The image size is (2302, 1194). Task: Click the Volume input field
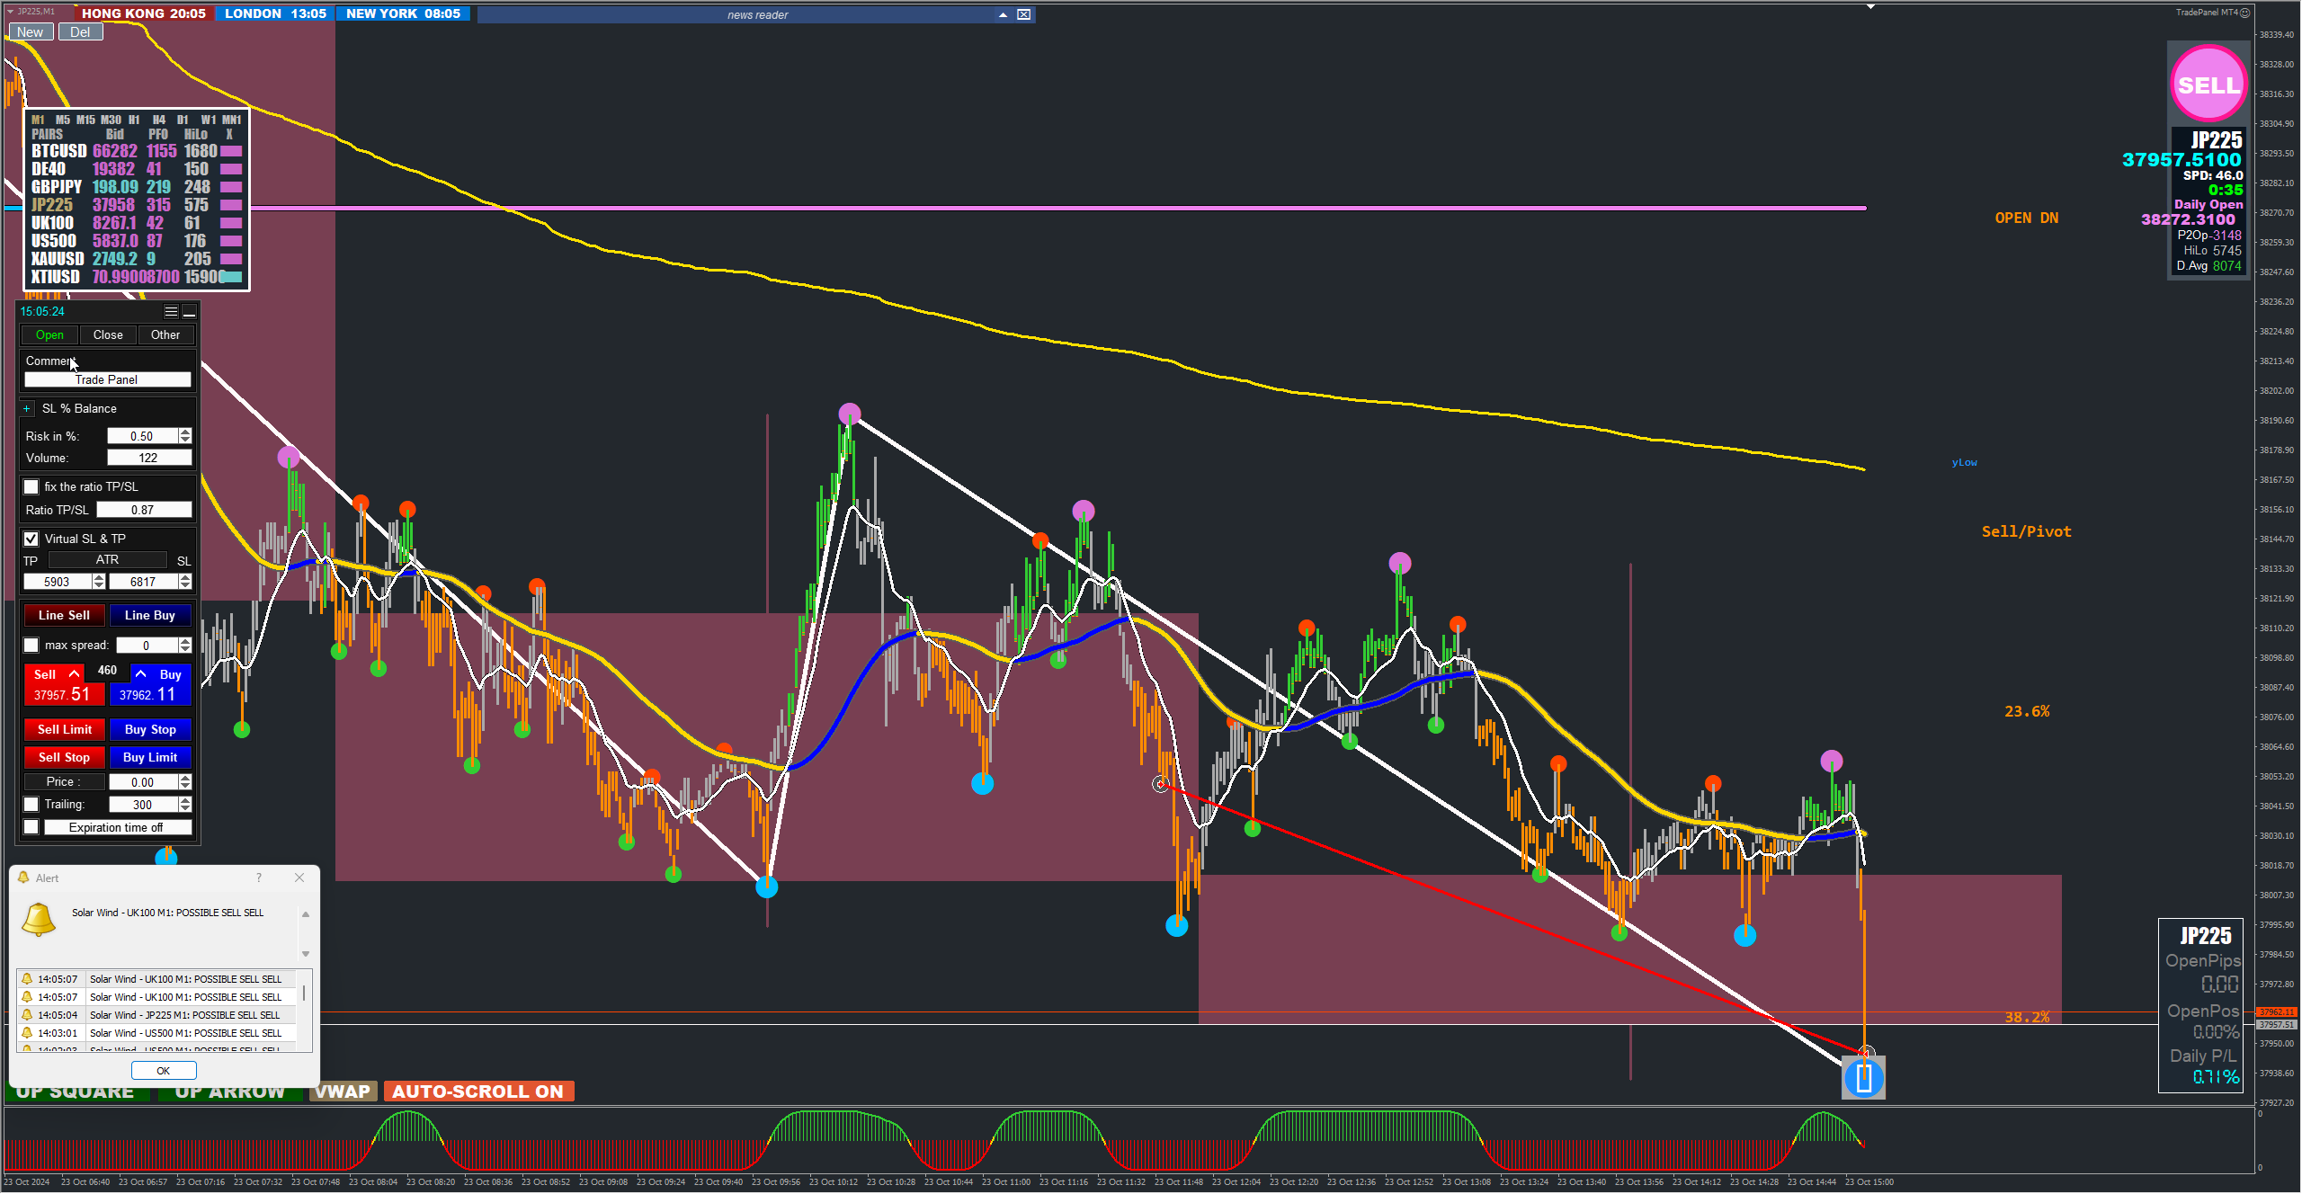tap(148, 458)
